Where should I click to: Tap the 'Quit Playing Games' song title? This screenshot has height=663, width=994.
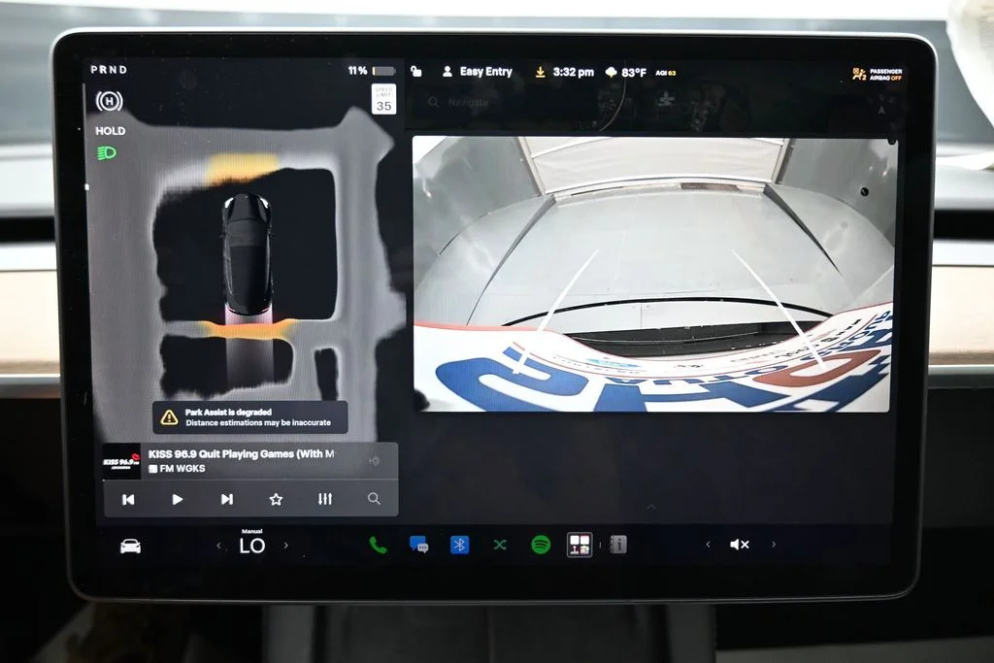(241, 454)
